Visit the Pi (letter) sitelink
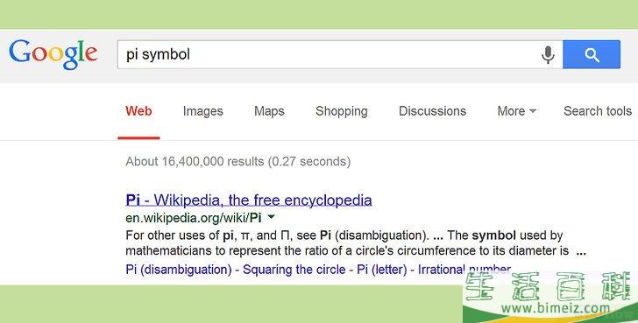The width and height of the screenshot is (638, 323). click(x=382, y=270)
